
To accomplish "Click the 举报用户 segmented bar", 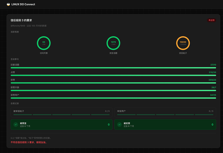I will [x=165, y=114].
